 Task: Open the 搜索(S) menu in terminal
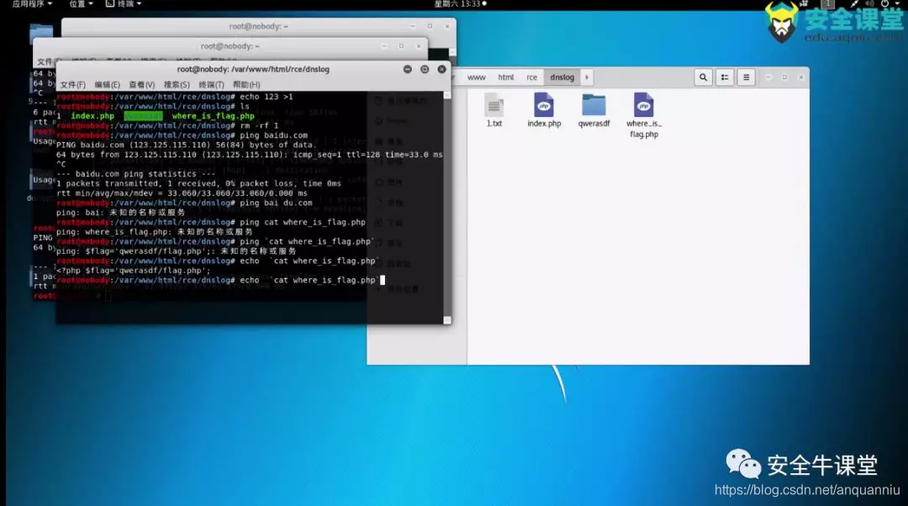[x=177, y=85]
